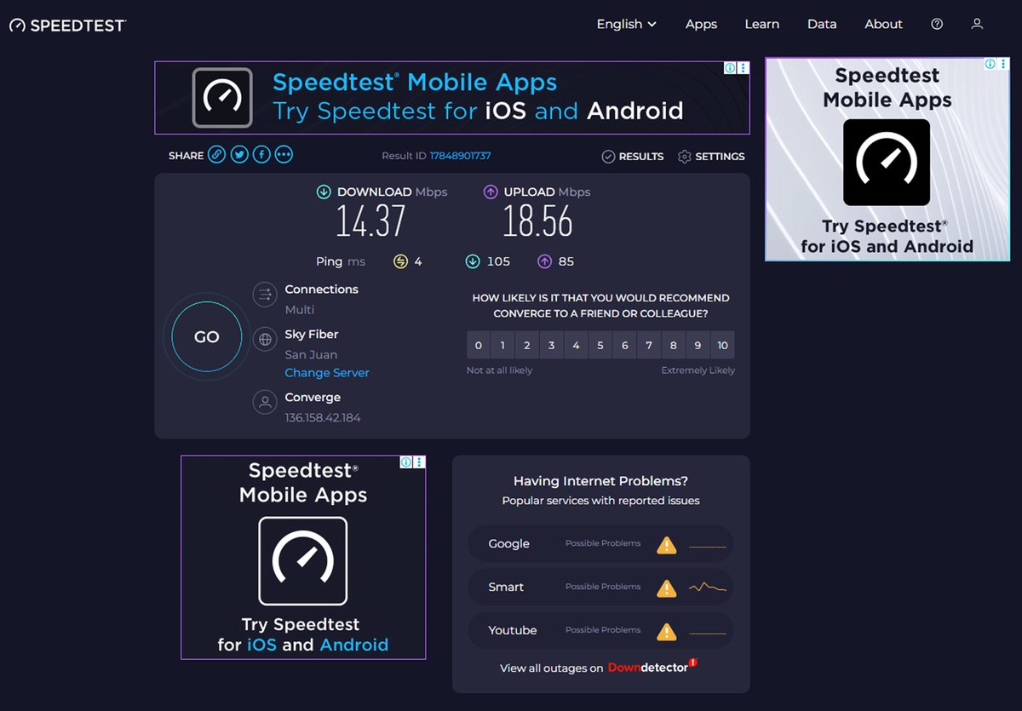The height and width of the screenshot is (711, 1022).
Task: Open the right sidebar ad options menu
Action: pyautogui.click(x=1002, y=64)
